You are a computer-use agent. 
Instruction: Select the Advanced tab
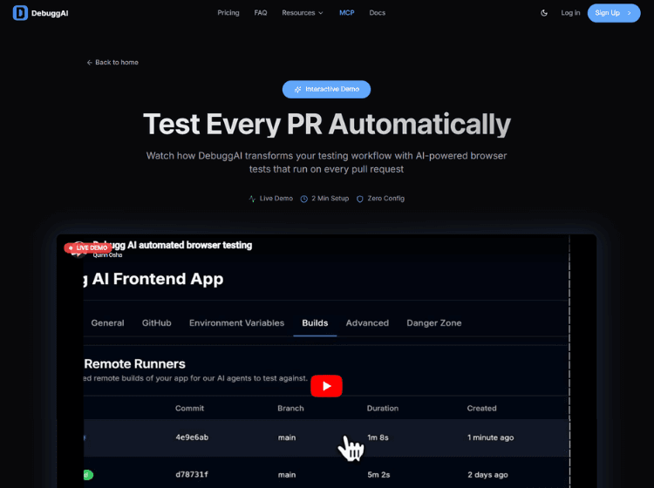point(367,323)
